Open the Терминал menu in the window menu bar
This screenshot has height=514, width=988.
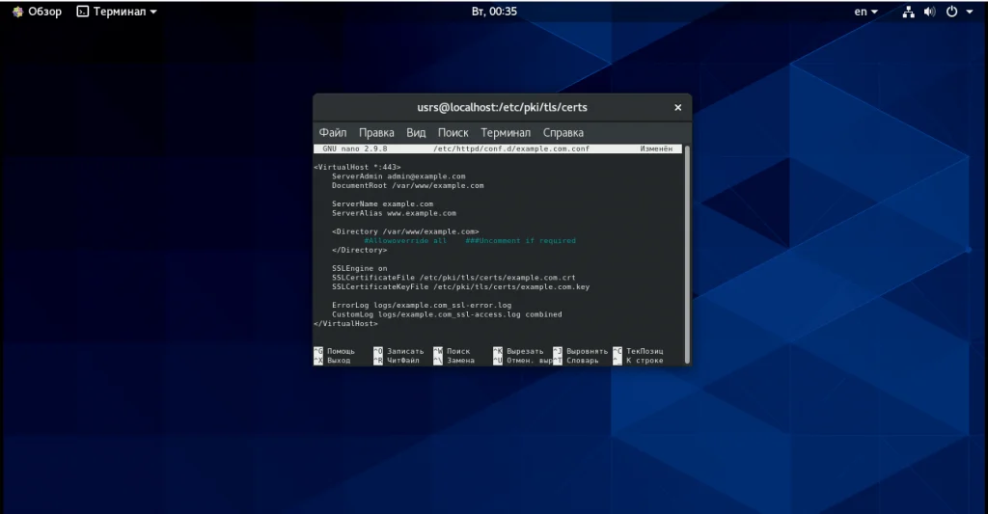click(506, 133)
